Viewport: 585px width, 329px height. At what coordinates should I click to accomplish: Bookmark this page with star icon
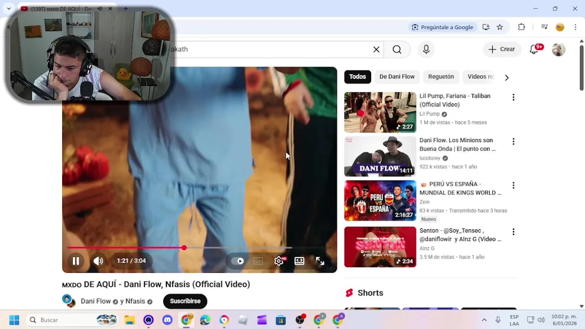coord(500,27)
